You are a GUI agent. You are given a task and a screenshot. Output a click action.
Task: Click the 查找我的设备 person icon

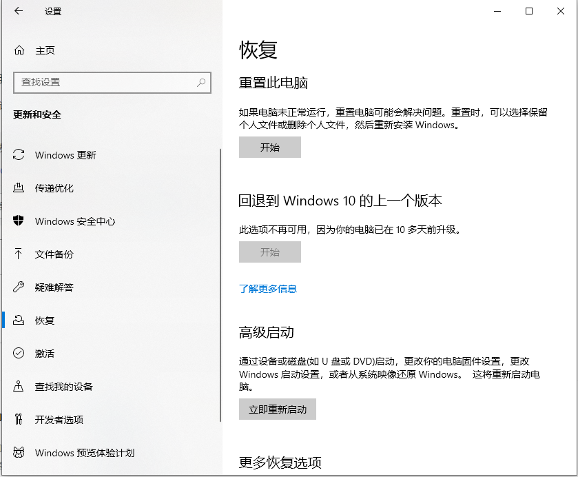click(19, 386)
